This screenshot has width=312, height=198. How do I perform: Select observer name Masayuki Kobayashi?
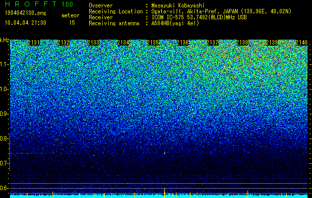[x=178, y=5]
